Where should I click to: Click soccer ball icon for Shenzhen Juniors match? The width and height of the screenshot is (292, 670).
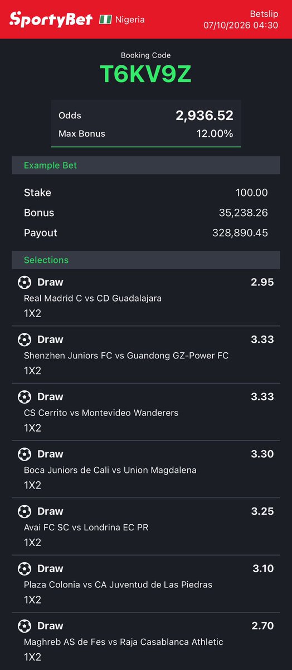tap(25, 339)
